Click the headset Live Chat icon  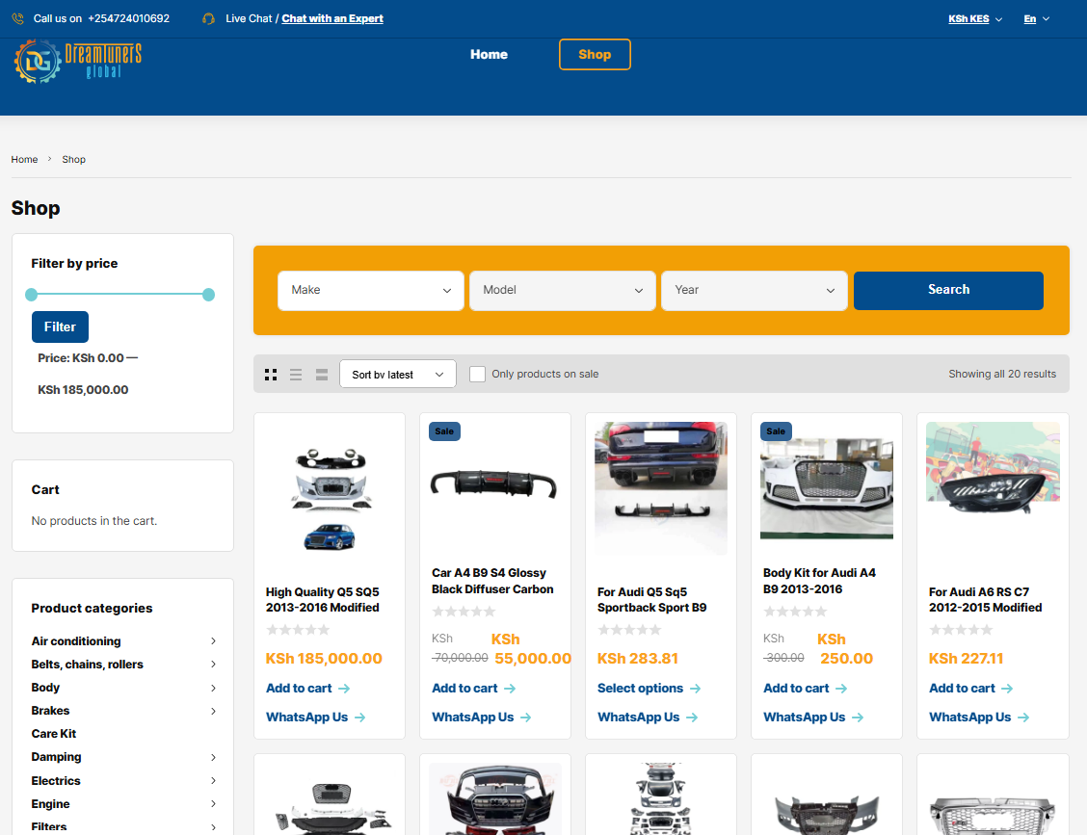208,18
